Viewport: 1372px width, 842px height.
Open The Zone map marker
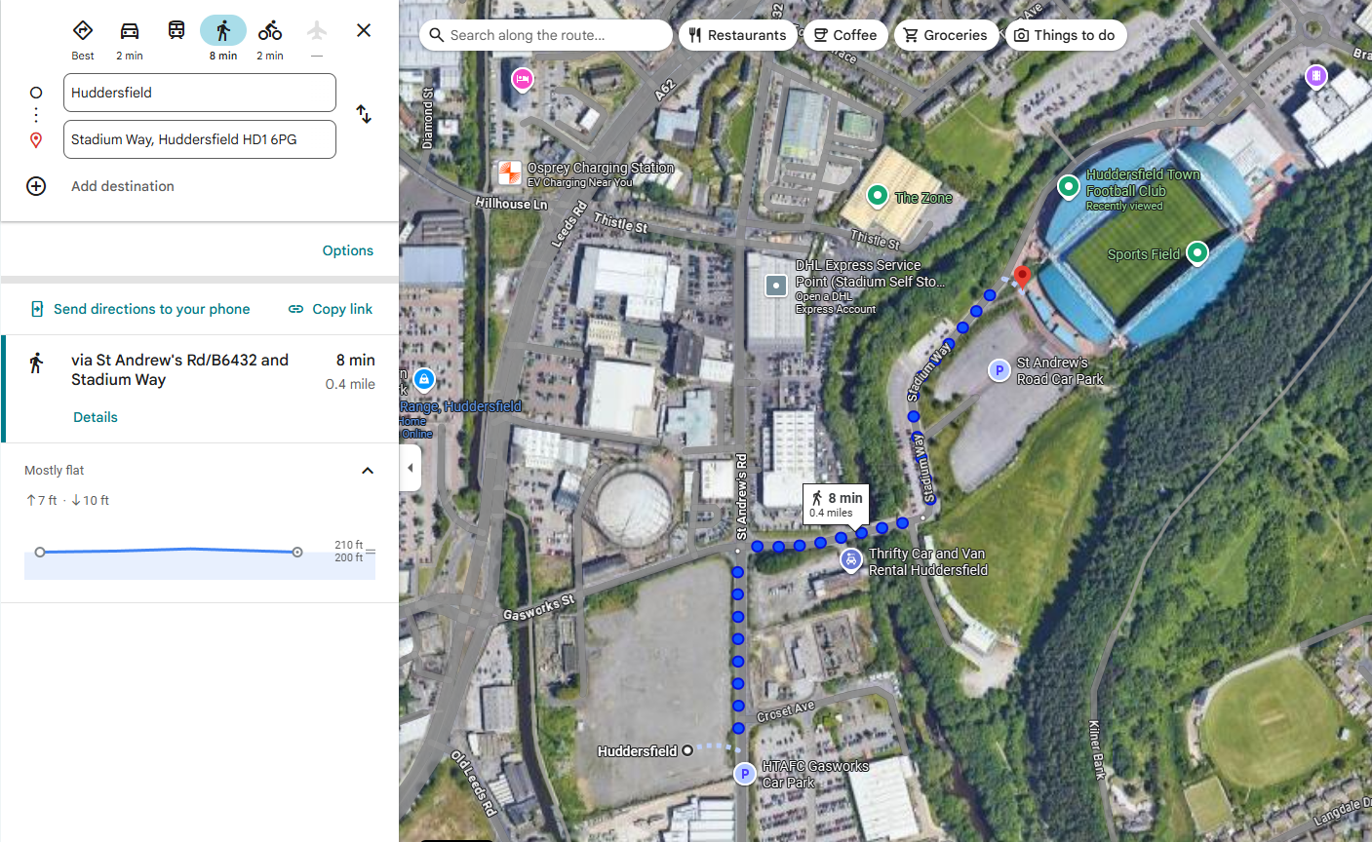[x=878, y=196]
